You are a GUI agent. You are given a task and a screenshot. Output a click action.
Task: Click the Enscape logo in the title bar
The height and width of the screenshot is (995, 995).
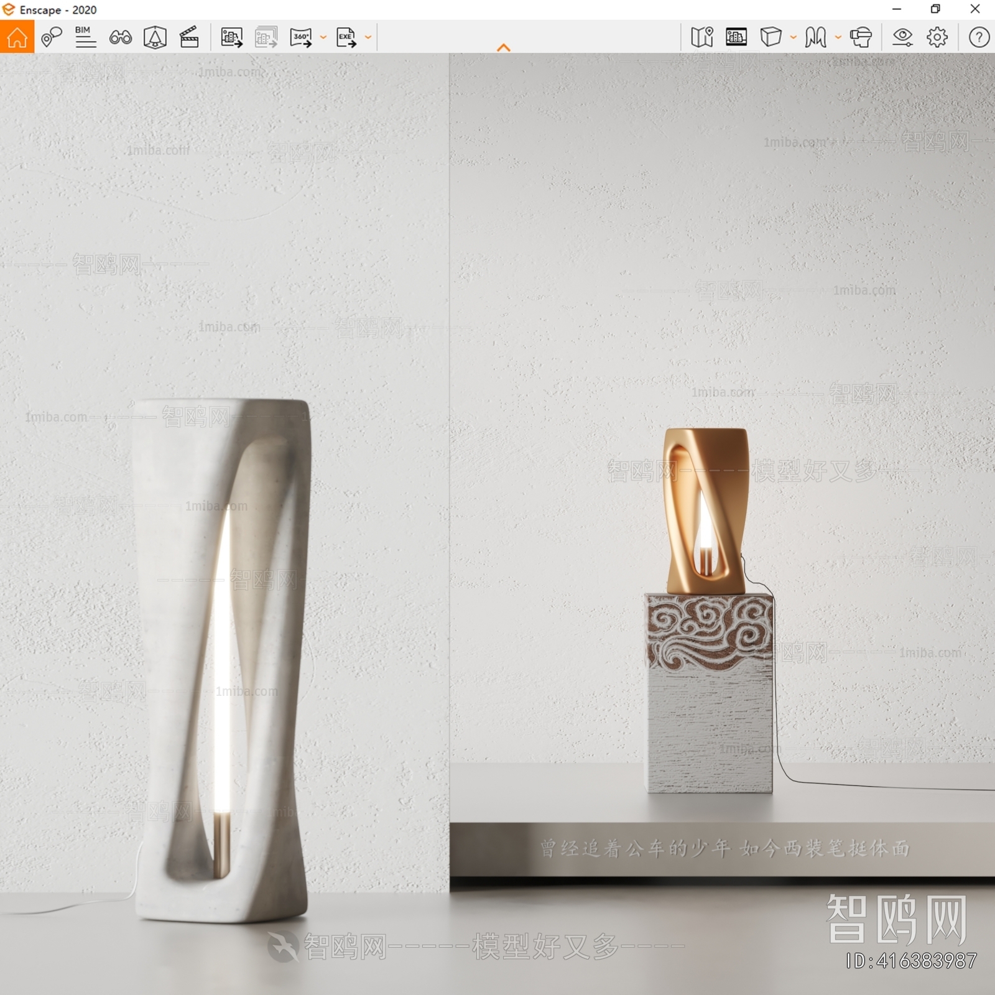pos(9,9)
